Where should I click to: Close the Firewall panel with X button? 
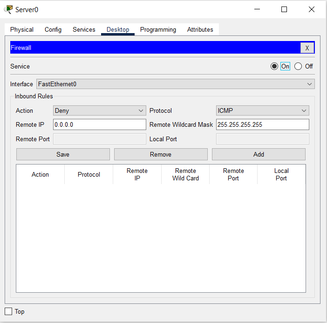point(307,48)
